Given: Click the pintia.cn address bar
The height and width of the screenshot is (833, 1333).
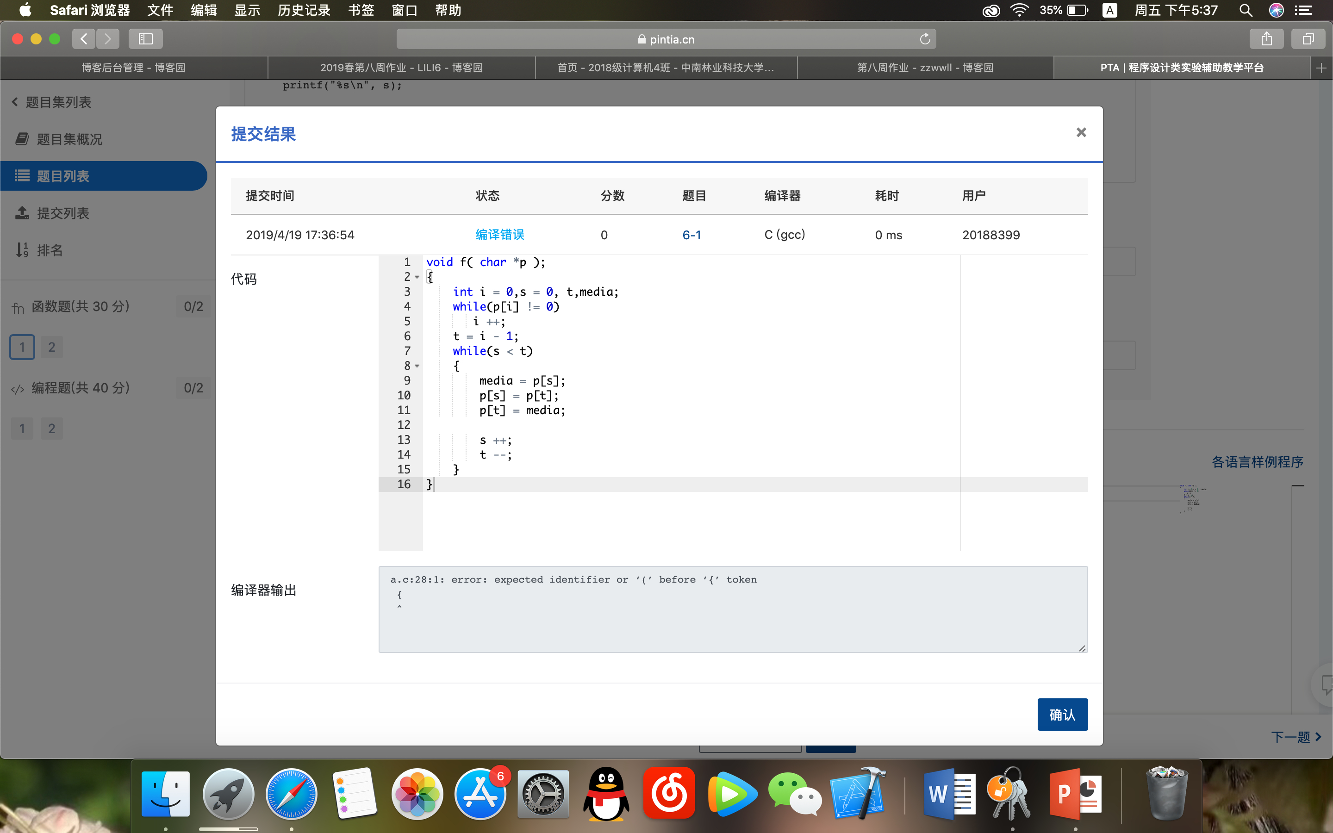Looking at the screenshot, I should pyautogui.click(x=666, y=38).
